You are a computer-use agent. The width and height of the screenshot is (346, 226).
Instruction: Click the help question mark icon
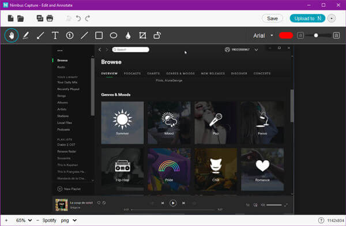coord(321,220)
